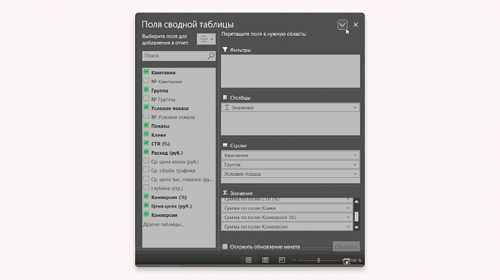Open the Σ Значения dropdown in columns
Viewport: 500px width, 280px height.
click(355, 107)
